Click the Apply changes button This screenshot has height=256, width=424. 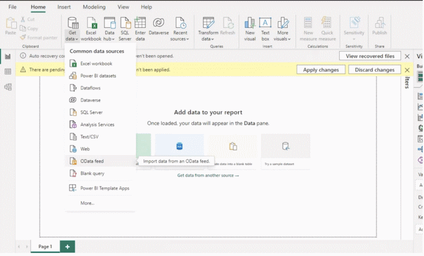click(x=320, y=70)
